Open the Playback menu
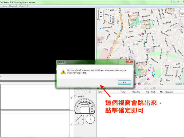 (13, 6)
